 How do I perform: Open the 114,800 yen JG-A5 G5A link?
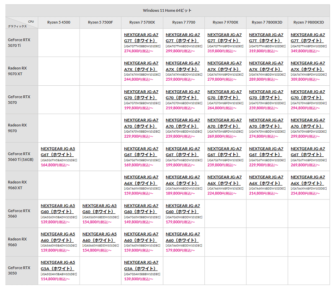[58, 265]
